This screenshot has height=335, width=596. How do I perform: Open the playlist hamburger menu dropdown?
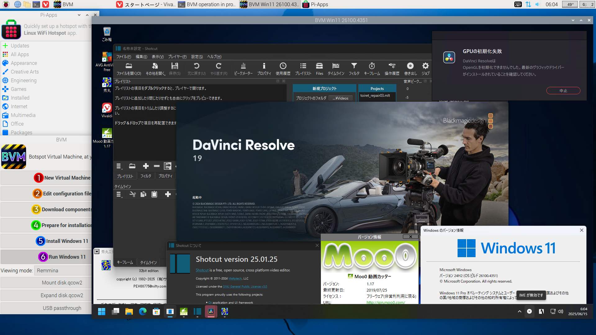pos(119,166)
